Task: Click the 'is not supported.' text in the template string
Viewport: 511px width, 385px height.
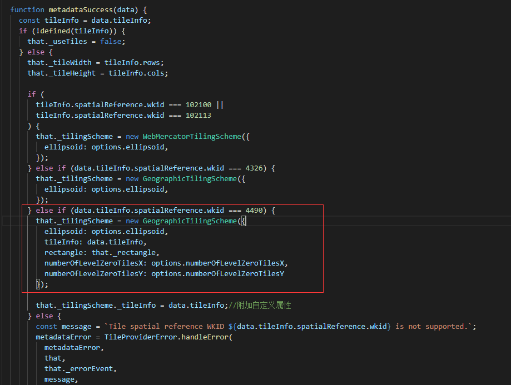Action: (432, 326)
